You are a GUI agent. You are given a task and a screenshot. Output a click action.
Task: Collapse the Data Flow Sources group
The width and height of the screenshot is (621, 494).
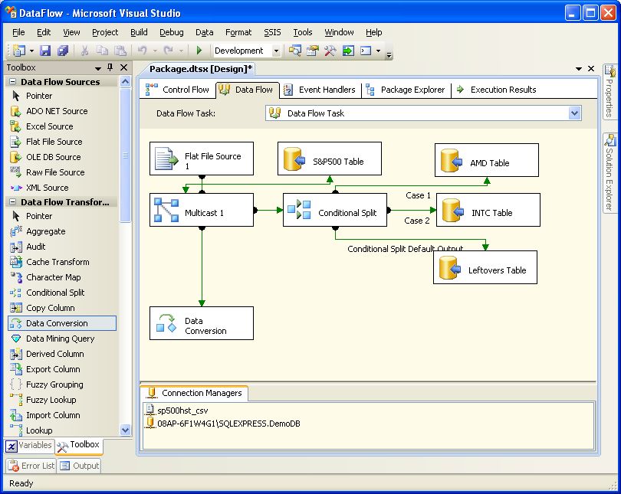click(13, 81)
